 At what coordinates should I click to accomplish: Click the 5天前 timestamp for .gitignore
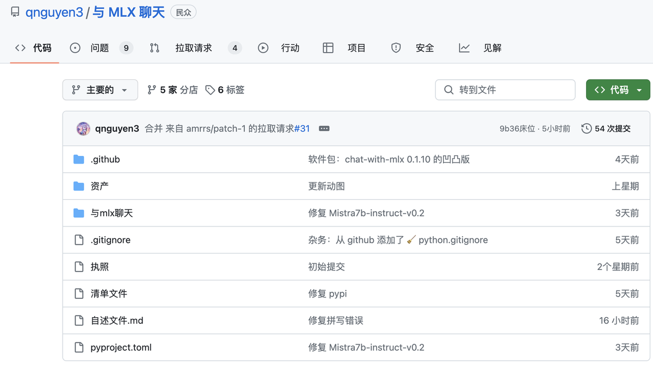[627, 240]
